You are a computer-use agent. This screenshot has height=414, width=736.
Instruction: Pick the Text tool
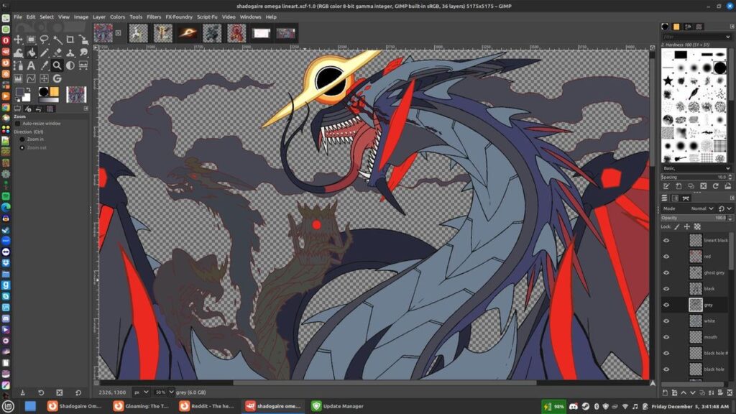[32, 65]
